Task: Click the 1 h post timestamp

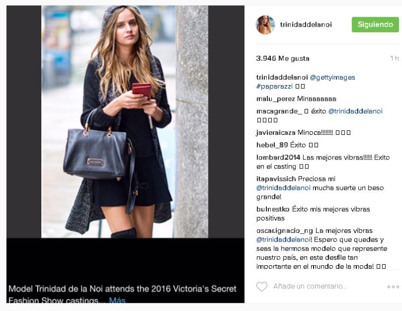Action: (x=394, y=58)
